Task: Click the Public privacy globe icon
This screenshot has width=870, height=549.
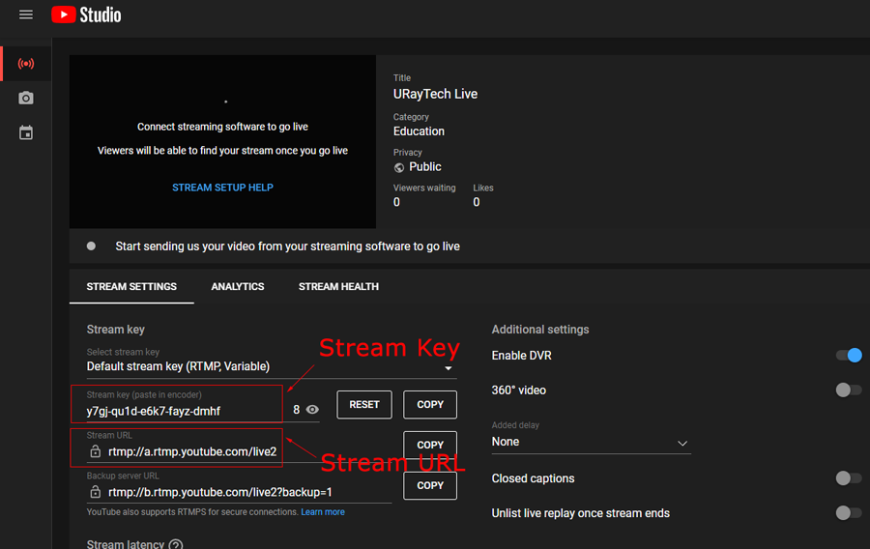Action: click(x=399, y=167)
